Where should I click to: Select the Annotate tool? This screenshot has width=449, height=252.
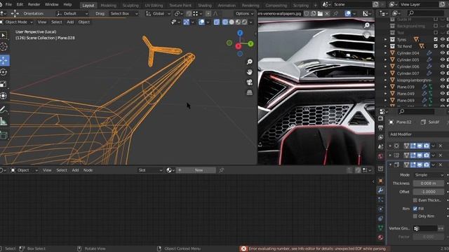(4, 109)
